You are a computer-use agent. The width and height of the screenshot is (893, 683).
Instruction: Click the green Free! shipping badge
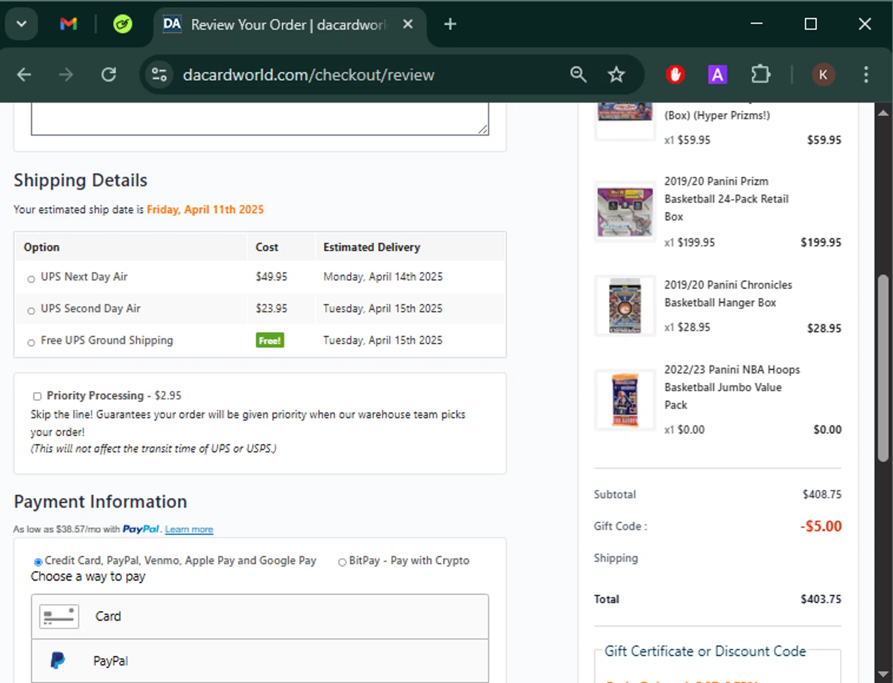pos(270,340)
